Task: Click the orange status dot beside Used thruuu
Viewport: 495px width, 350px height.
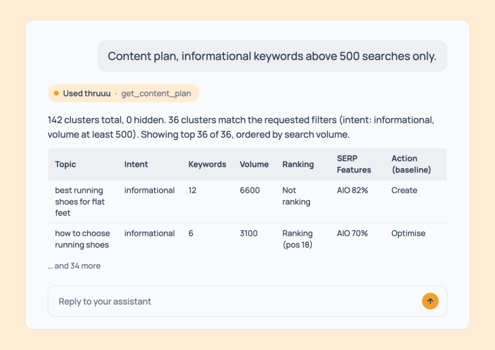Action: tap(56, 93)
